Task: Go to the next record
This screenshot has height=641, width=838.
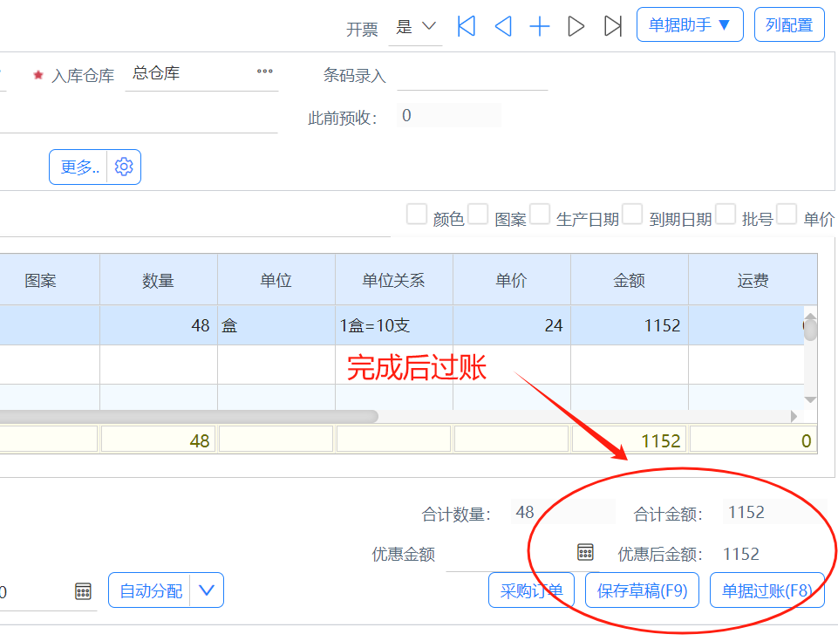Action: (x=576, y=26)
